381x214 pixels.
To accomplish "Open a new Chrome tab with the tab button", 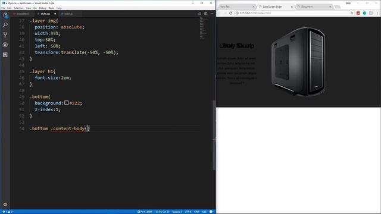I will 338,7.
